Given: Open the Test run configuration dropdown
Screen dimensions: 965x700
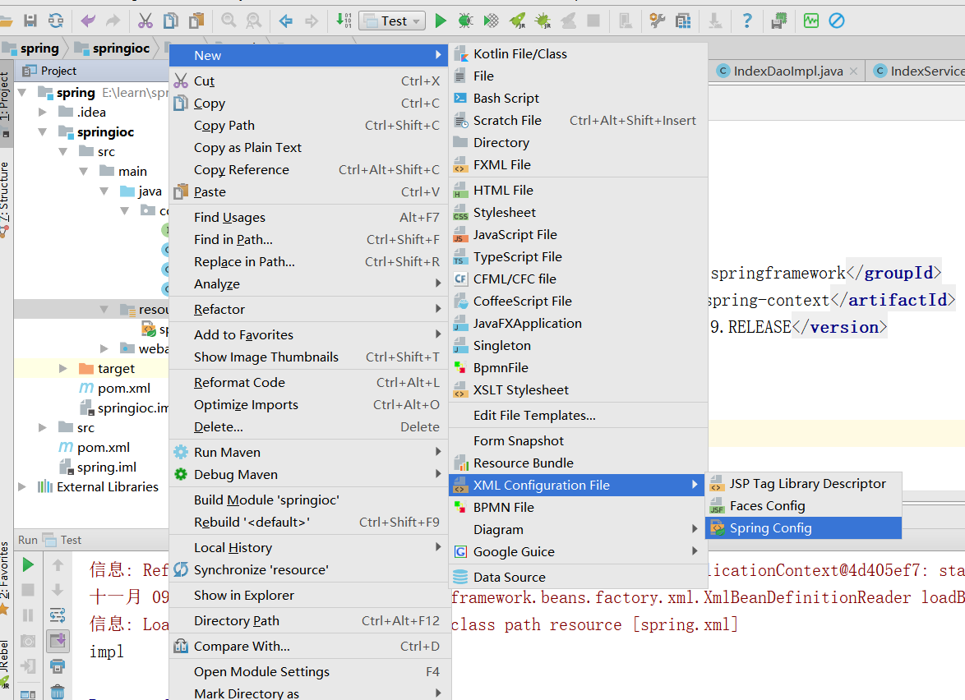Looking at the screenshot, I should click(x=392, y=21).
